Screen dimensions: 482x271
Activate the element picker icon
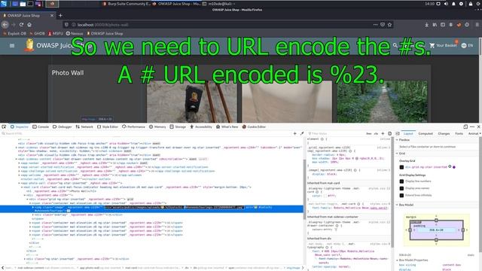tap(4, 126)
